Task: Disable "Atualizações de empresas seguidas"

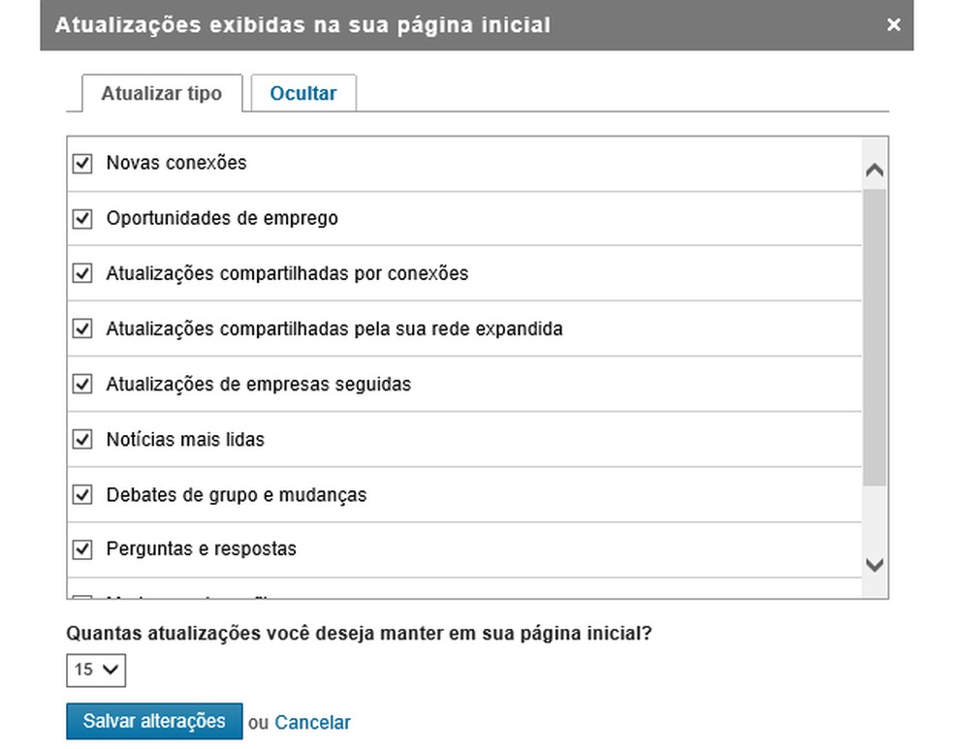Action: pos(82,383)
